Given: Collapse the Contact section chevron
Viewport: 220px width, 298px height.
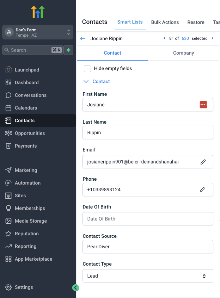Looking at the screenshot, I should [86, 81].
